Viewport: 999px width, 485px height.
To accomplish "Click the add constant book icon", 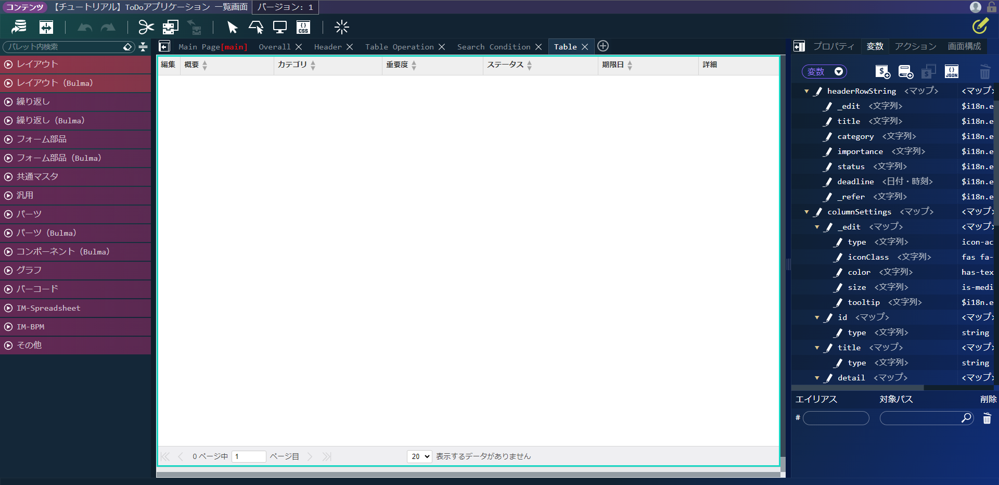I will tap(906, 72).
